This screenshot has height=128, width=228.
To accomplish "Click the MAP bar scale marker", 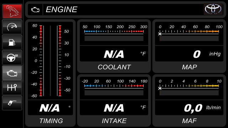I will [160, 34].
